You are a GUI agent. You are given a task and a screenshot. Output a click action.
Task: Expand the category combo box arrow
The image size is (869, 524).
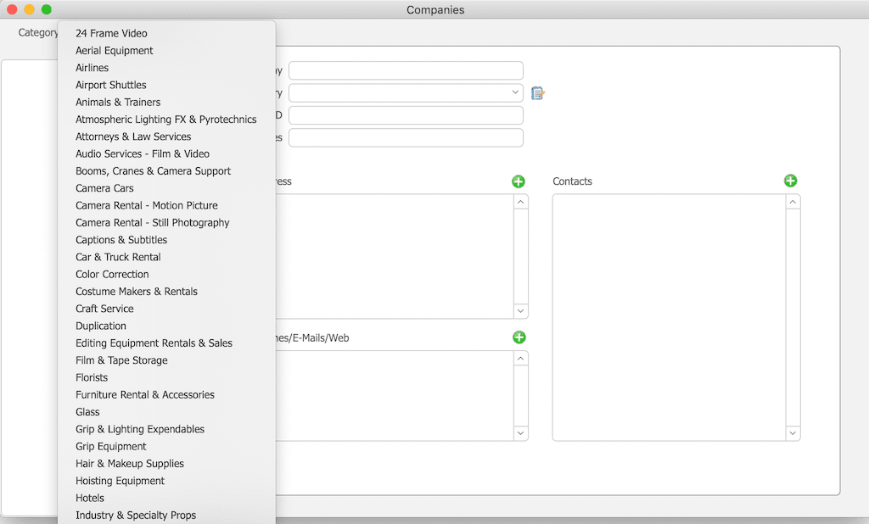515,92
